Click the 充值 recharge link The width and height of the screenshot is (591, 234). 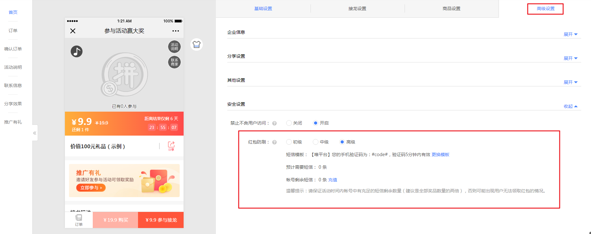(x=333, y=180)
